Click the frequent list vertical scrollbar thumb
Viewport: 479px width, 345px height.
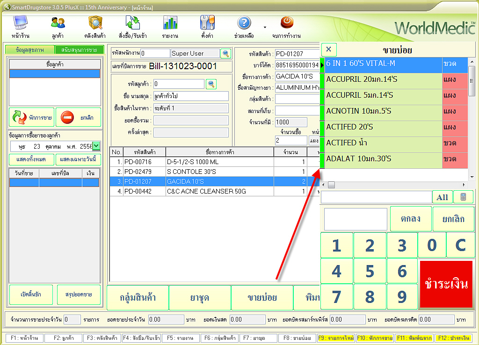pyautogui.click(x=472, y=81)
